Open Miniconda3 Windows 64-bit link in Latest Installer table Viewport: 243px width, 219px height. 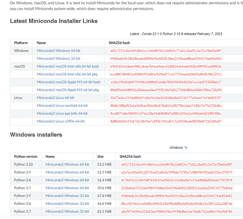pos(58,51)
